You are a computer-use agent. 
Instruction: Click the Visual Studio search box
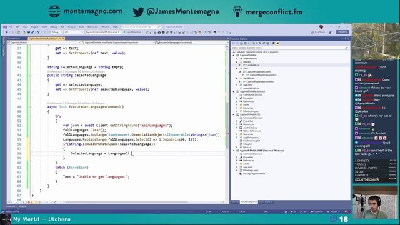pos(141,27)
